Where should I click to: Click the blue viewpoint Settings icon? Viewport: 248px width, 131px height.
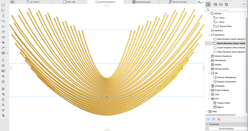pos(214,119)
